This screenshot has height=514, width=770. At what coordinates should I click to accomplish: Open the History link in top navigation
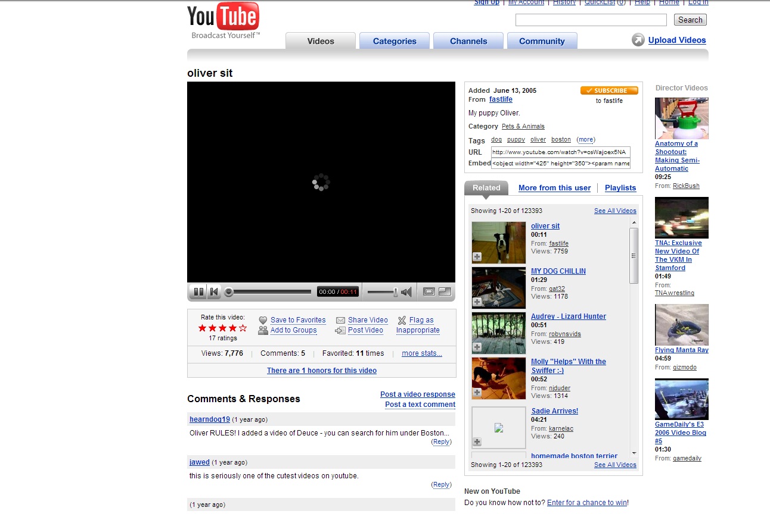[x=564, y=2]
